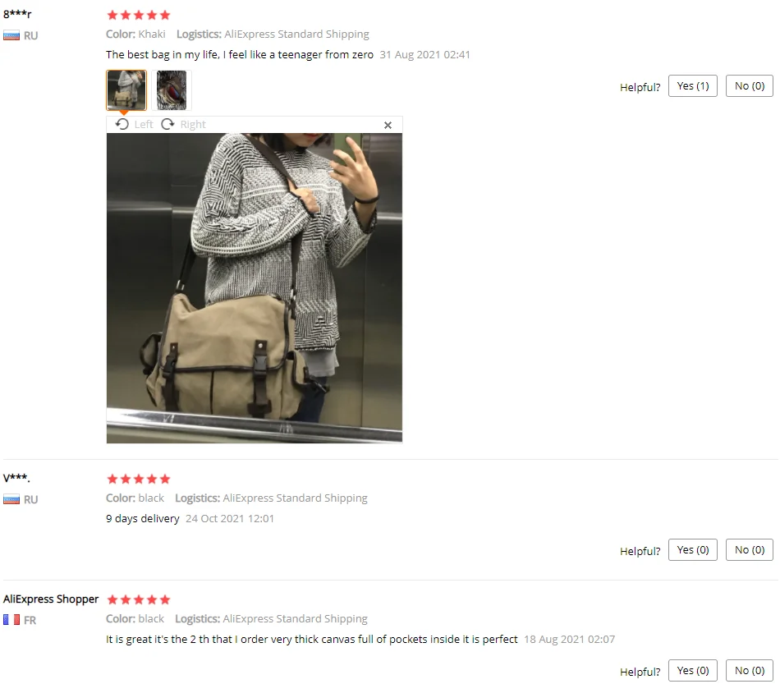
Task: Vote Yes on the 9 days delivery review
Action: pyautogui.click(x=692, y=549)
